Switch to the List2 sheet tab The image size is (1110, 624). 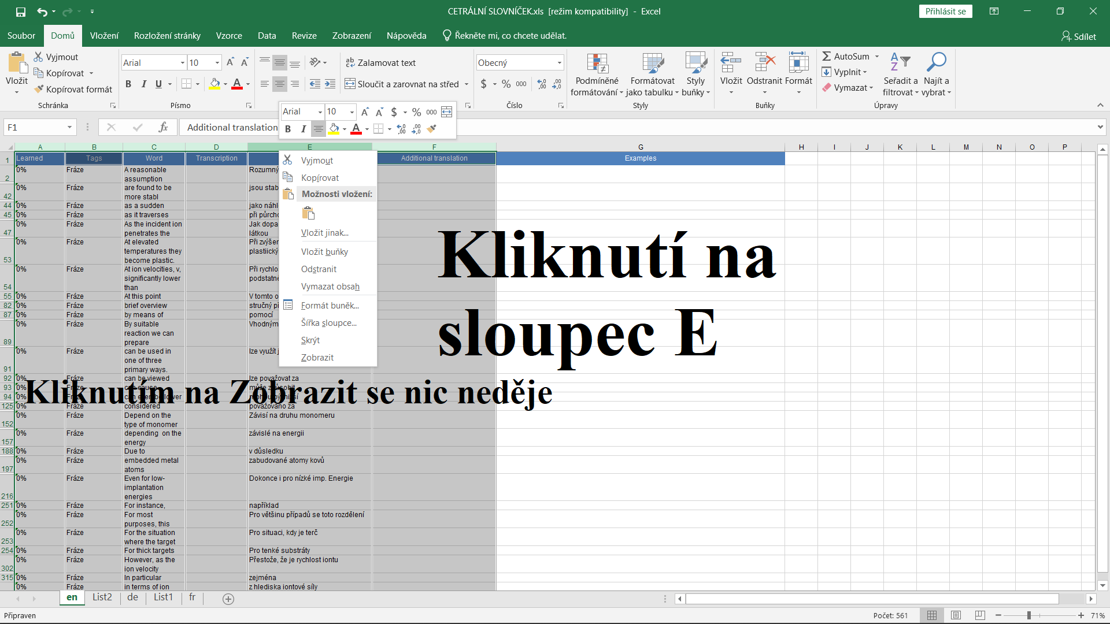[x=102, y=597]
